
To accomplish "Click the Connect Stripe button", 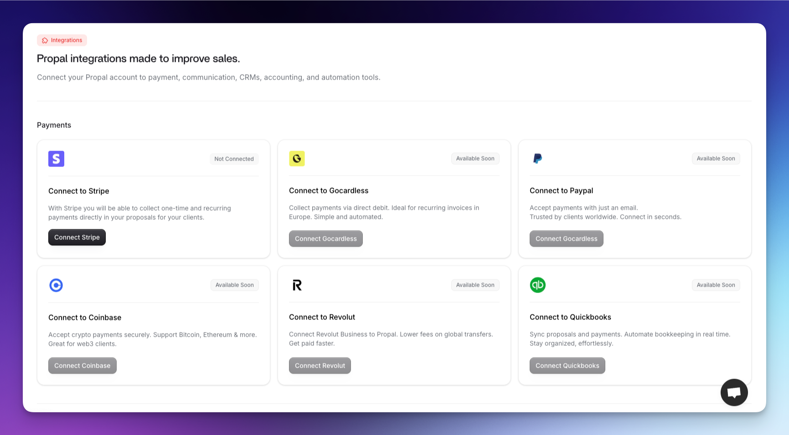I will click(77, 237).
